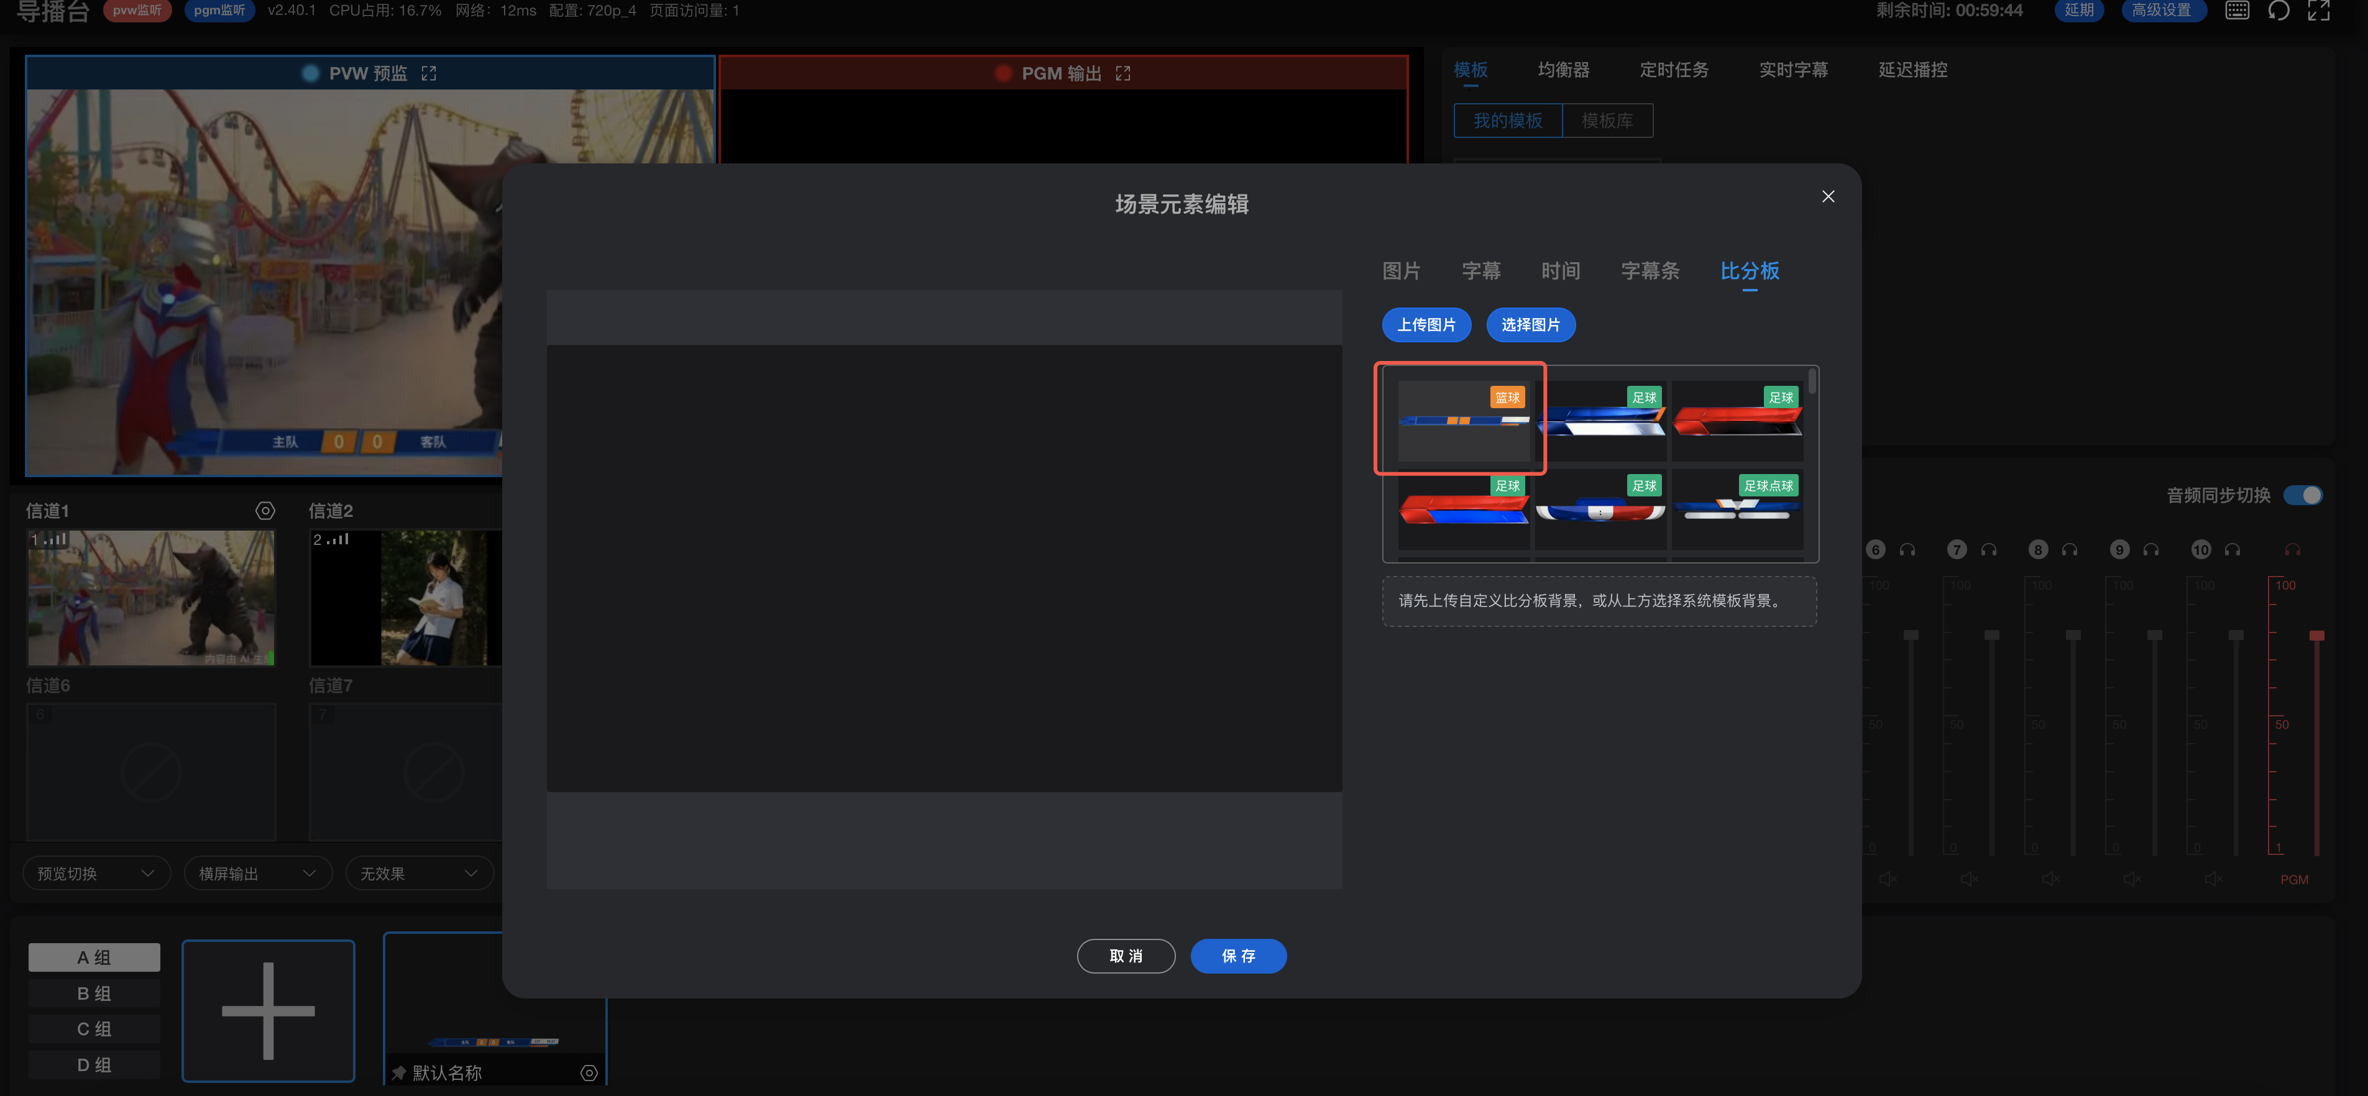Click the channel 8 volume fader handle
Screen dimensions: 2368x1096
tap(2073, 635)
